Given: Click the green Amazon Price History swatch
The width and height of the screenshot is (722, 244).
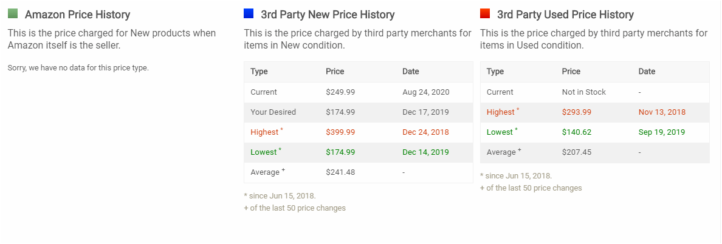Looking at the screenshot, I should pos(12,14).
